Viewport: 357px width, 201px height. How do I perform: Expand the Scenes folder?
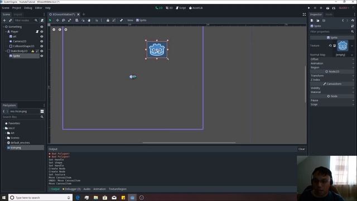[x=6, y=138]
